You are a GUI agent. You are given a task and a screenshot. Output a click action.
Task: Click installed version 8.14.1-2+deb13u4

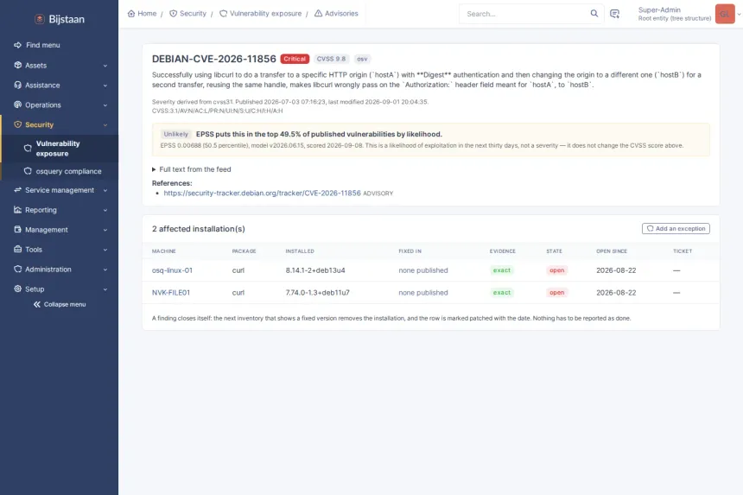pos(315,270)
